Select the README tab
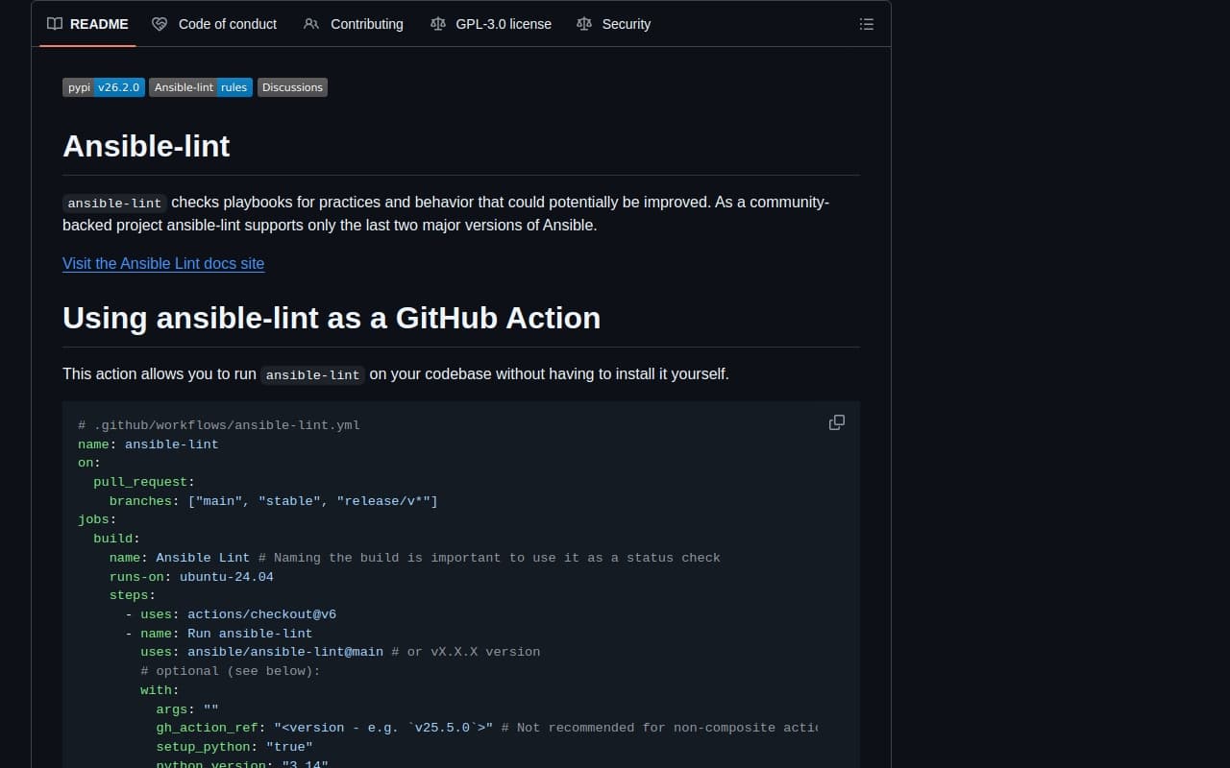 pos(99,24)
